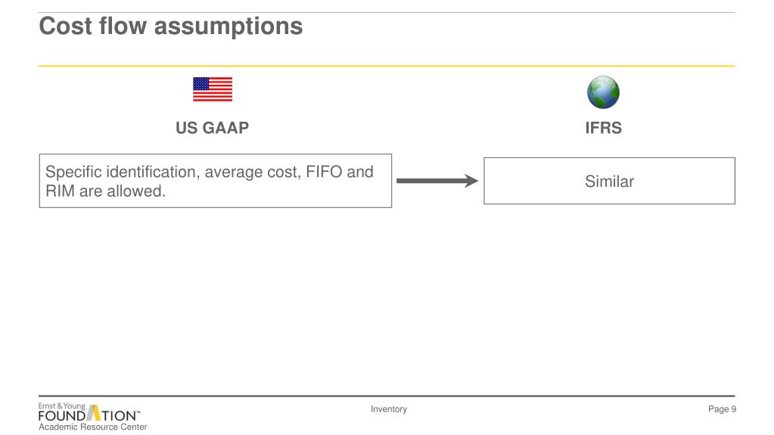Click the Inventory footer label

389,409
